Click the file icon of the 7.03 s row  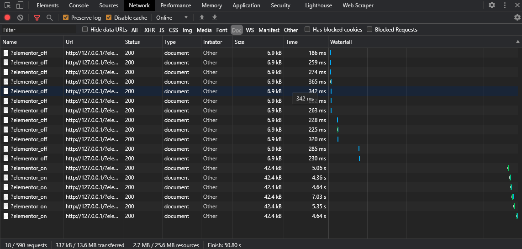pos(6,197)
